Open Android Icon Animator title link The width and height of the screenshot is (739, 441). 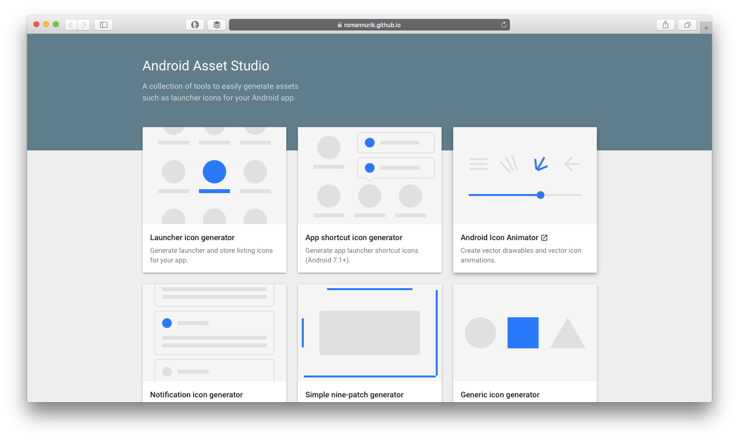(x=499, y=238)
